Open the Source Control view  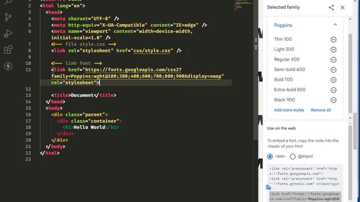pos(8,17)
